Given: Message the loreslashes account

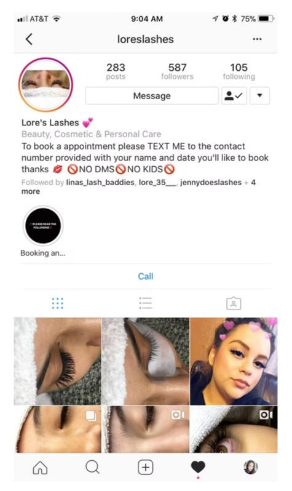Looking at the screenshot, I should (x=152, y=95).
